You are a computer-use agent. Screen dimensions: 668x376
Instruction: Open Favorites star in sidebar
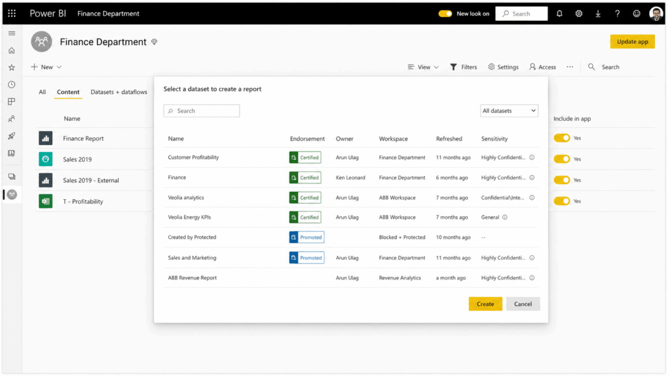(x=12, y=67)
